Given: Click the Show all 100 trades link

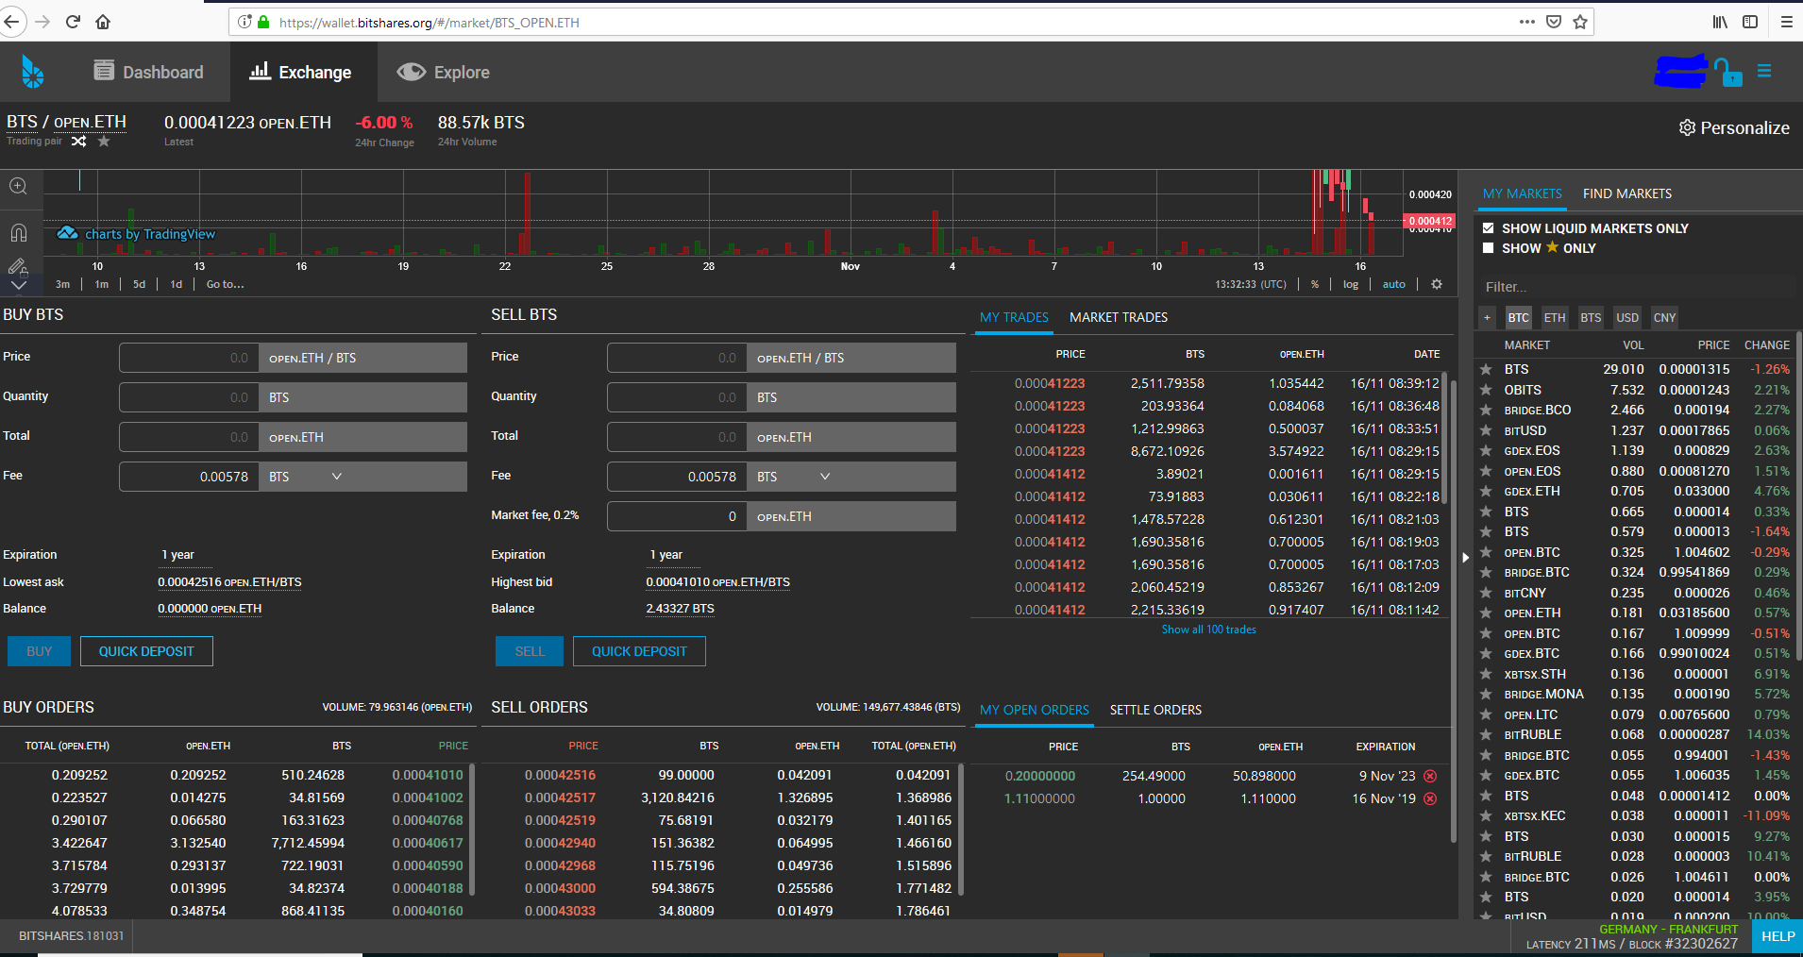Looking at the screenshot, I should (x=1209, y=629).
